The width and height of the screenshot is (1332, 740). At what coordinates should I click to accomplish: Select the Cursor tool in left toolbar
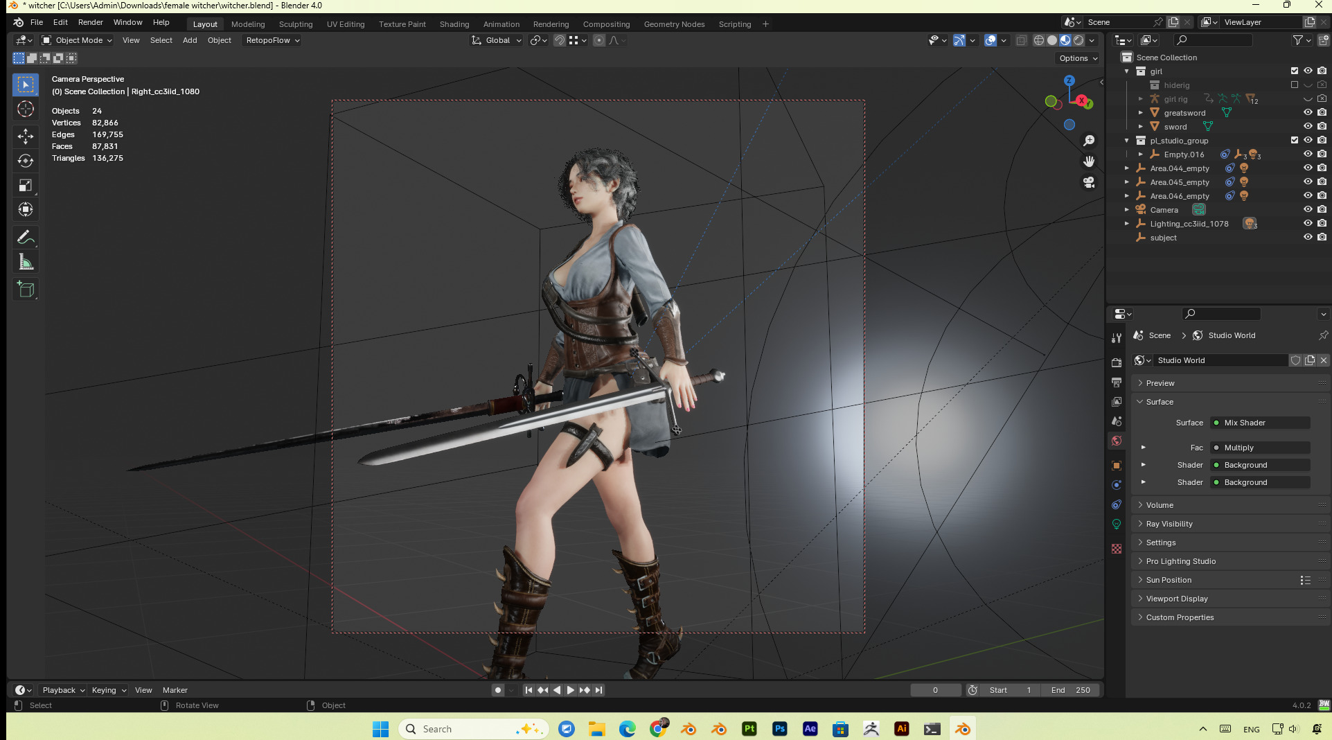tap(26, 109)
